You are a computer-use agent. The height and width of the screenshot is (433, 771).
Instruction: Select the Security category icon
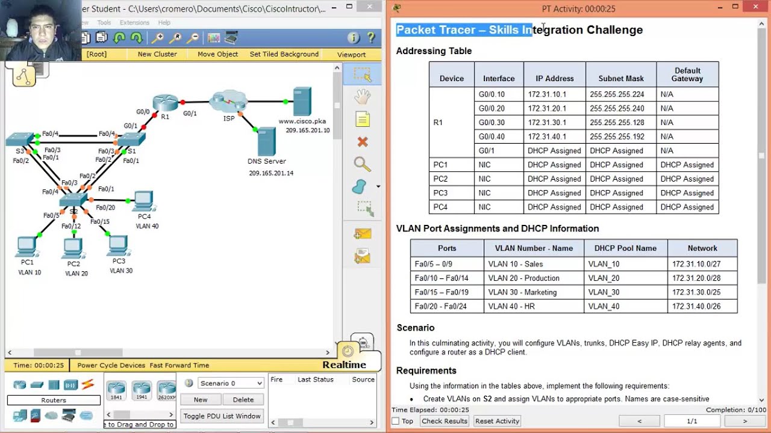[36, 415]
